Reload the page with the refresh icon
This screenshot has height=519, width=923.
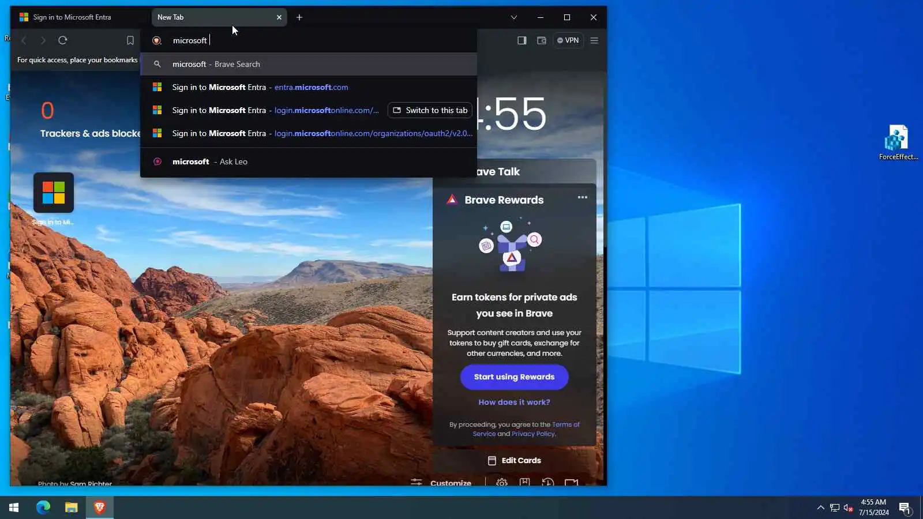[63, 40]
